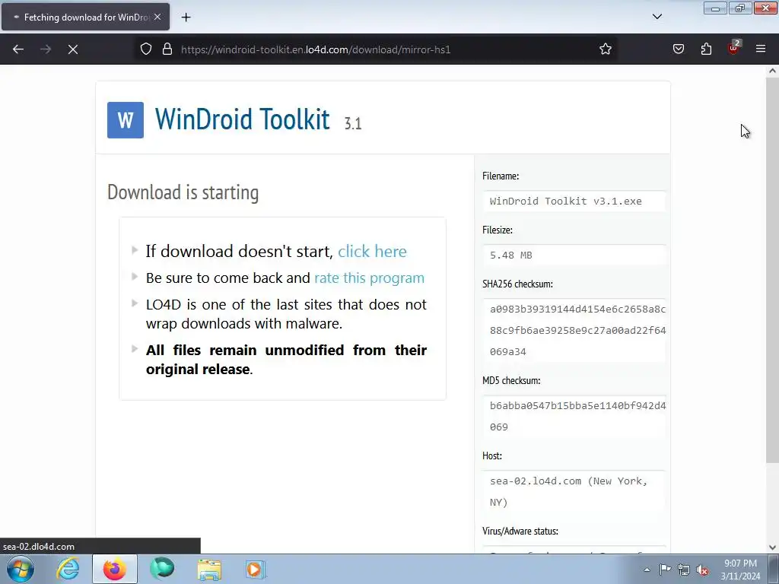The image size is (779, 584).
Task: Click the 5.48 MB filesize field
Action: (x=574, y=255)
